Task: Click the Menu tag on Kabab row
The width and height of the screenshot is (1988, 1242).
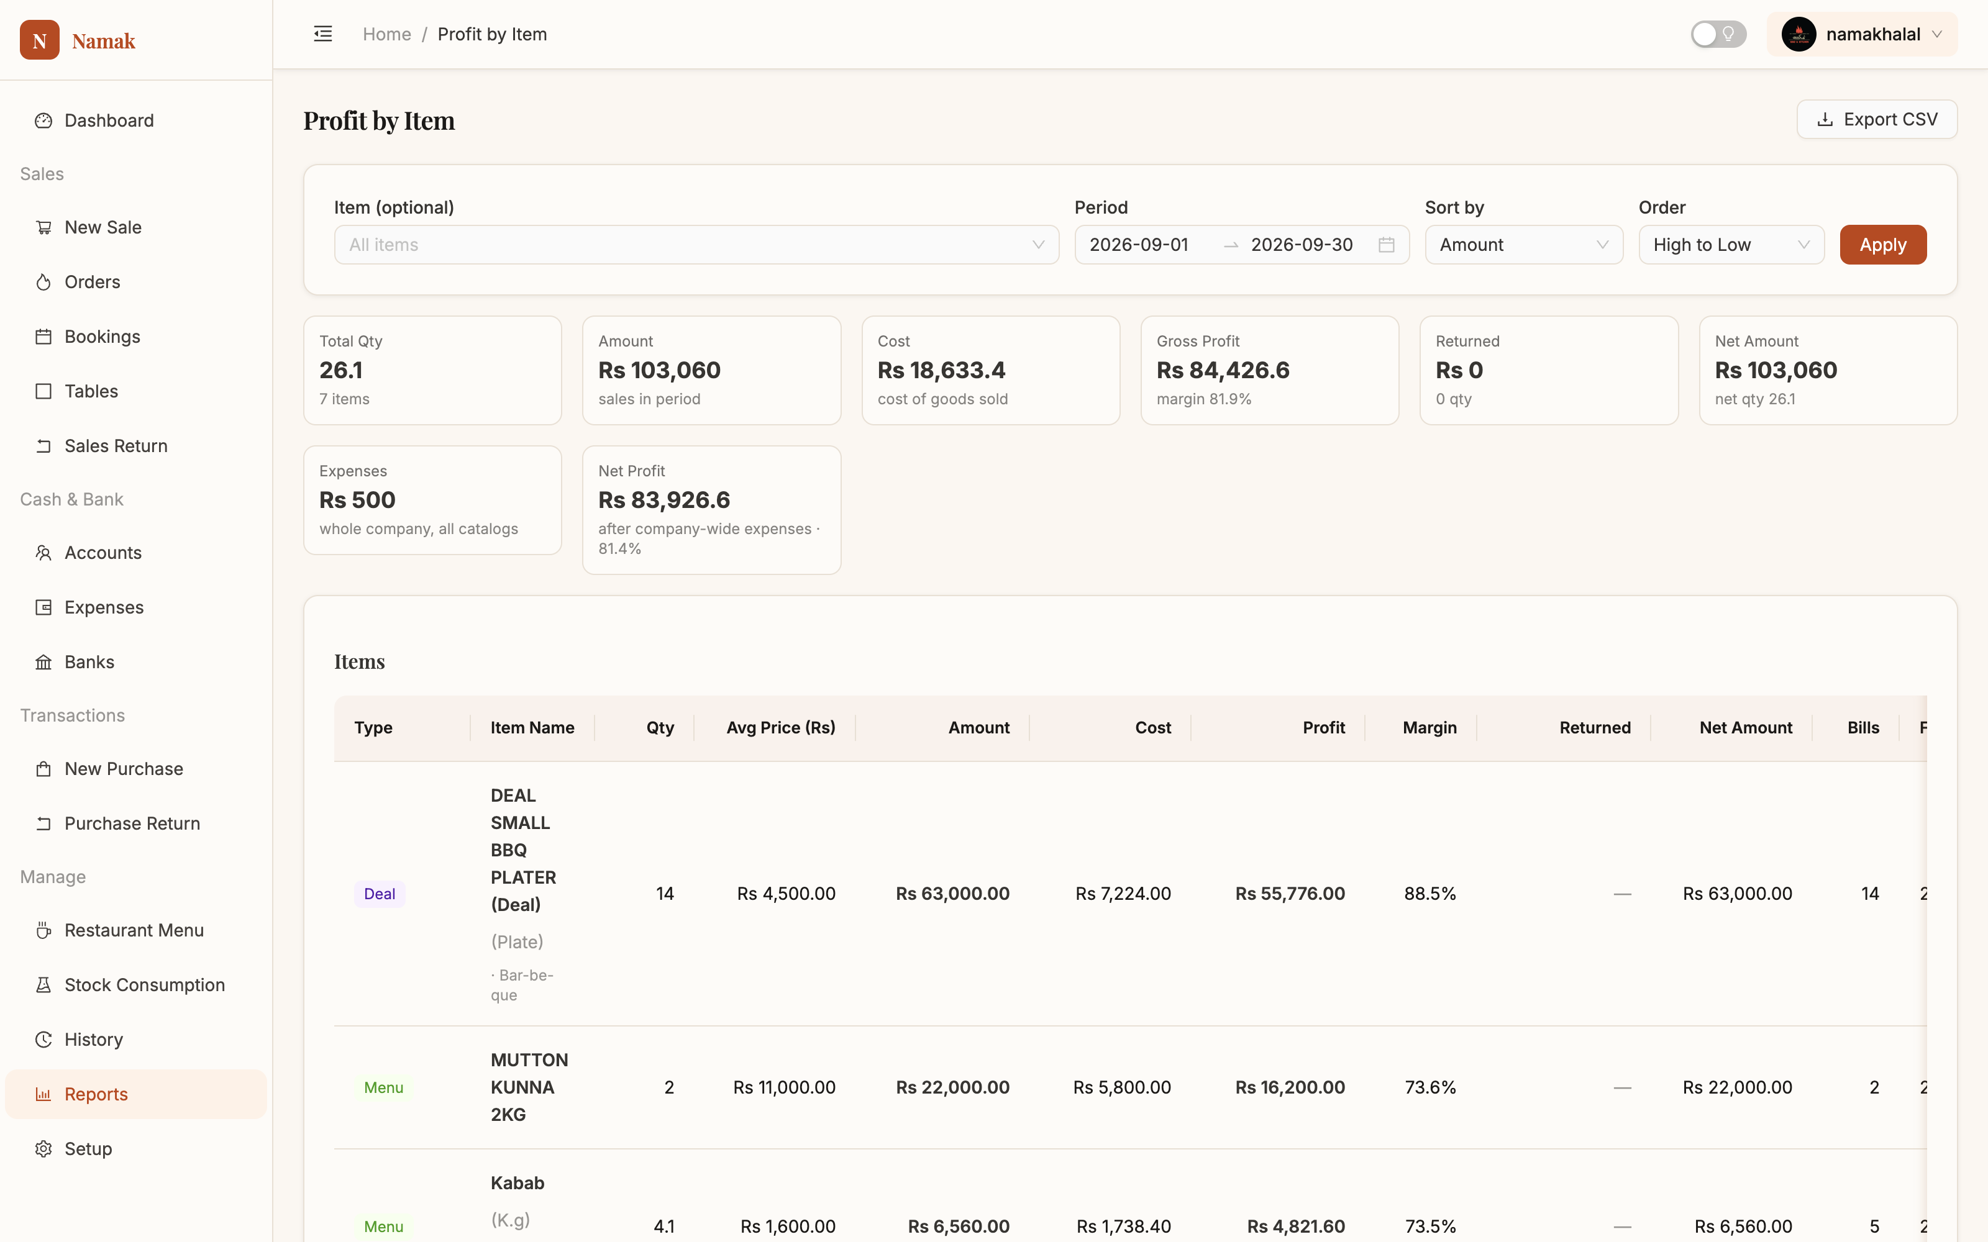Action: (x=384, y=1226)
